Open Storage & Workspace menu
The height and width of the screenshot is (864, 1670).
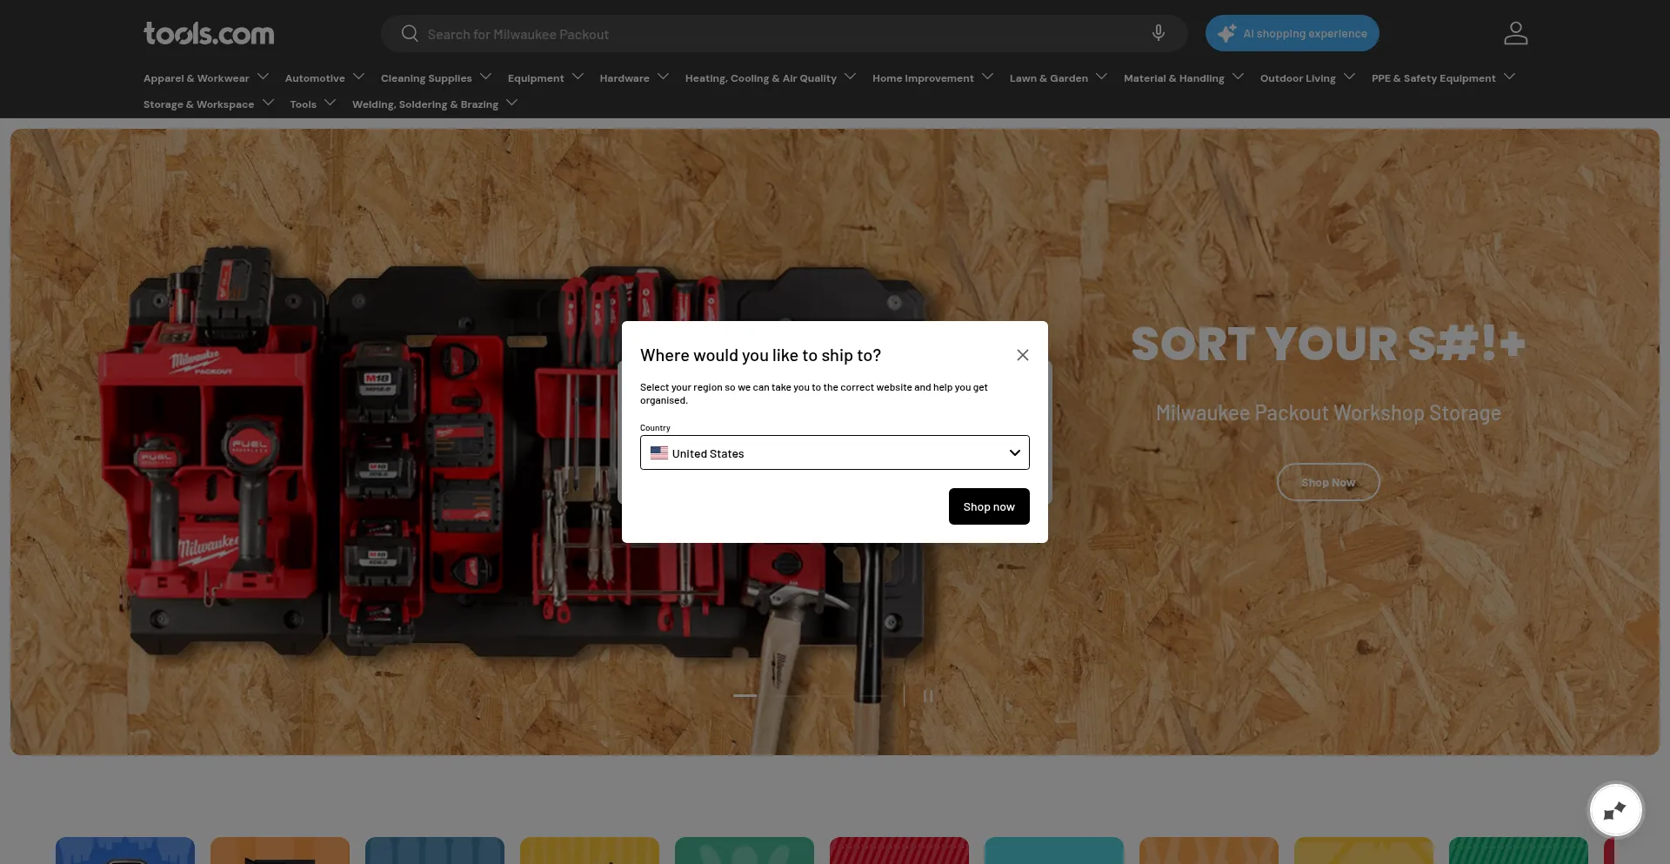[x=198, y=104]
